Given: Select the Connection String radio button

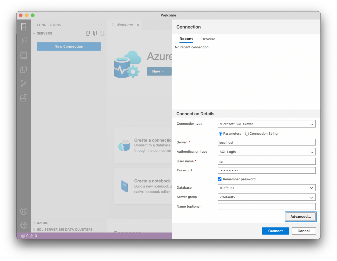Looking at the screenshot, I should [x=247, y=134].
